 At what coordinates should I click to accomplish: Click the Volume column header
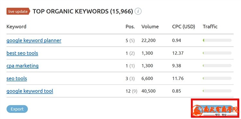click(x=150, y=27)
